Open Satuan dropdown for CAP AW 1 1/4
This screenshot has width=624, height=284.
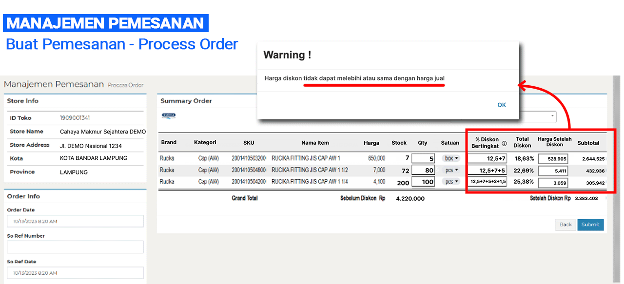click(451, 182)
